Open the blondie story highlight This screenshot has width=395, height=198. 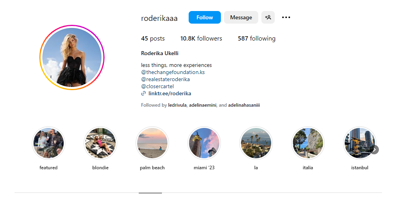[101, 143]
